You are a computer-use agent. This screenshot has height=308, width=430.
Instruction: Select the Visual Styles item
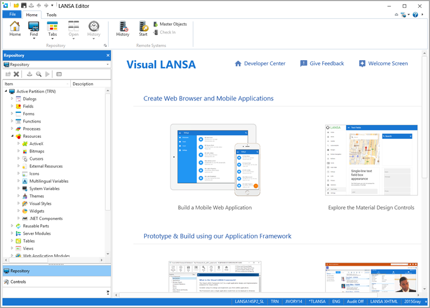coord(40,204)
